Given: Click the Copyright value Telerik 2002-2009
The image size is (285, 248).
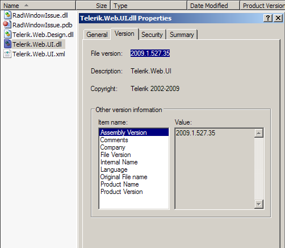Looking at the screenshot, I should (155, 89).
